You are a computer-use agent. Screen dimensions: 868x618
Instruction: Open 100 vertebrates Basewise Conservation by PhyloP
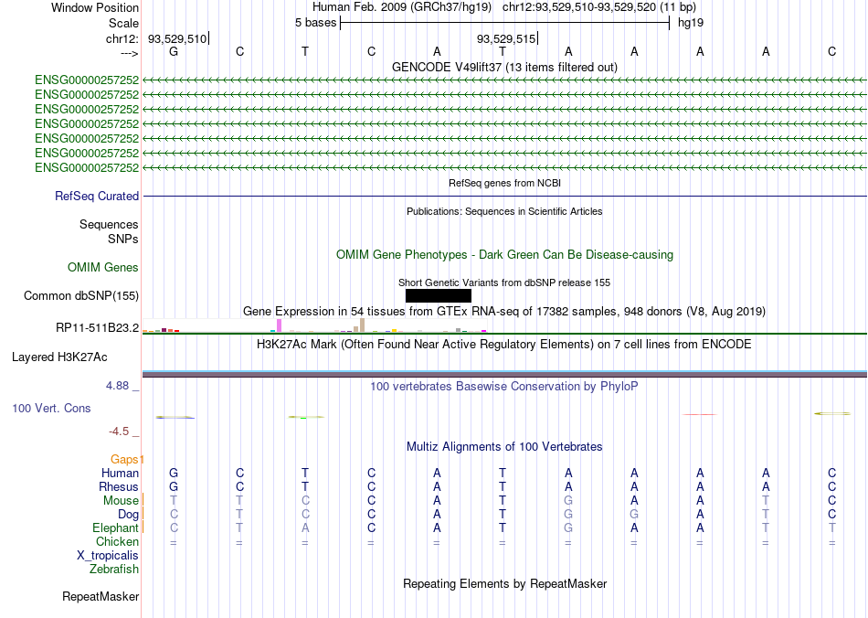[504, 386]
